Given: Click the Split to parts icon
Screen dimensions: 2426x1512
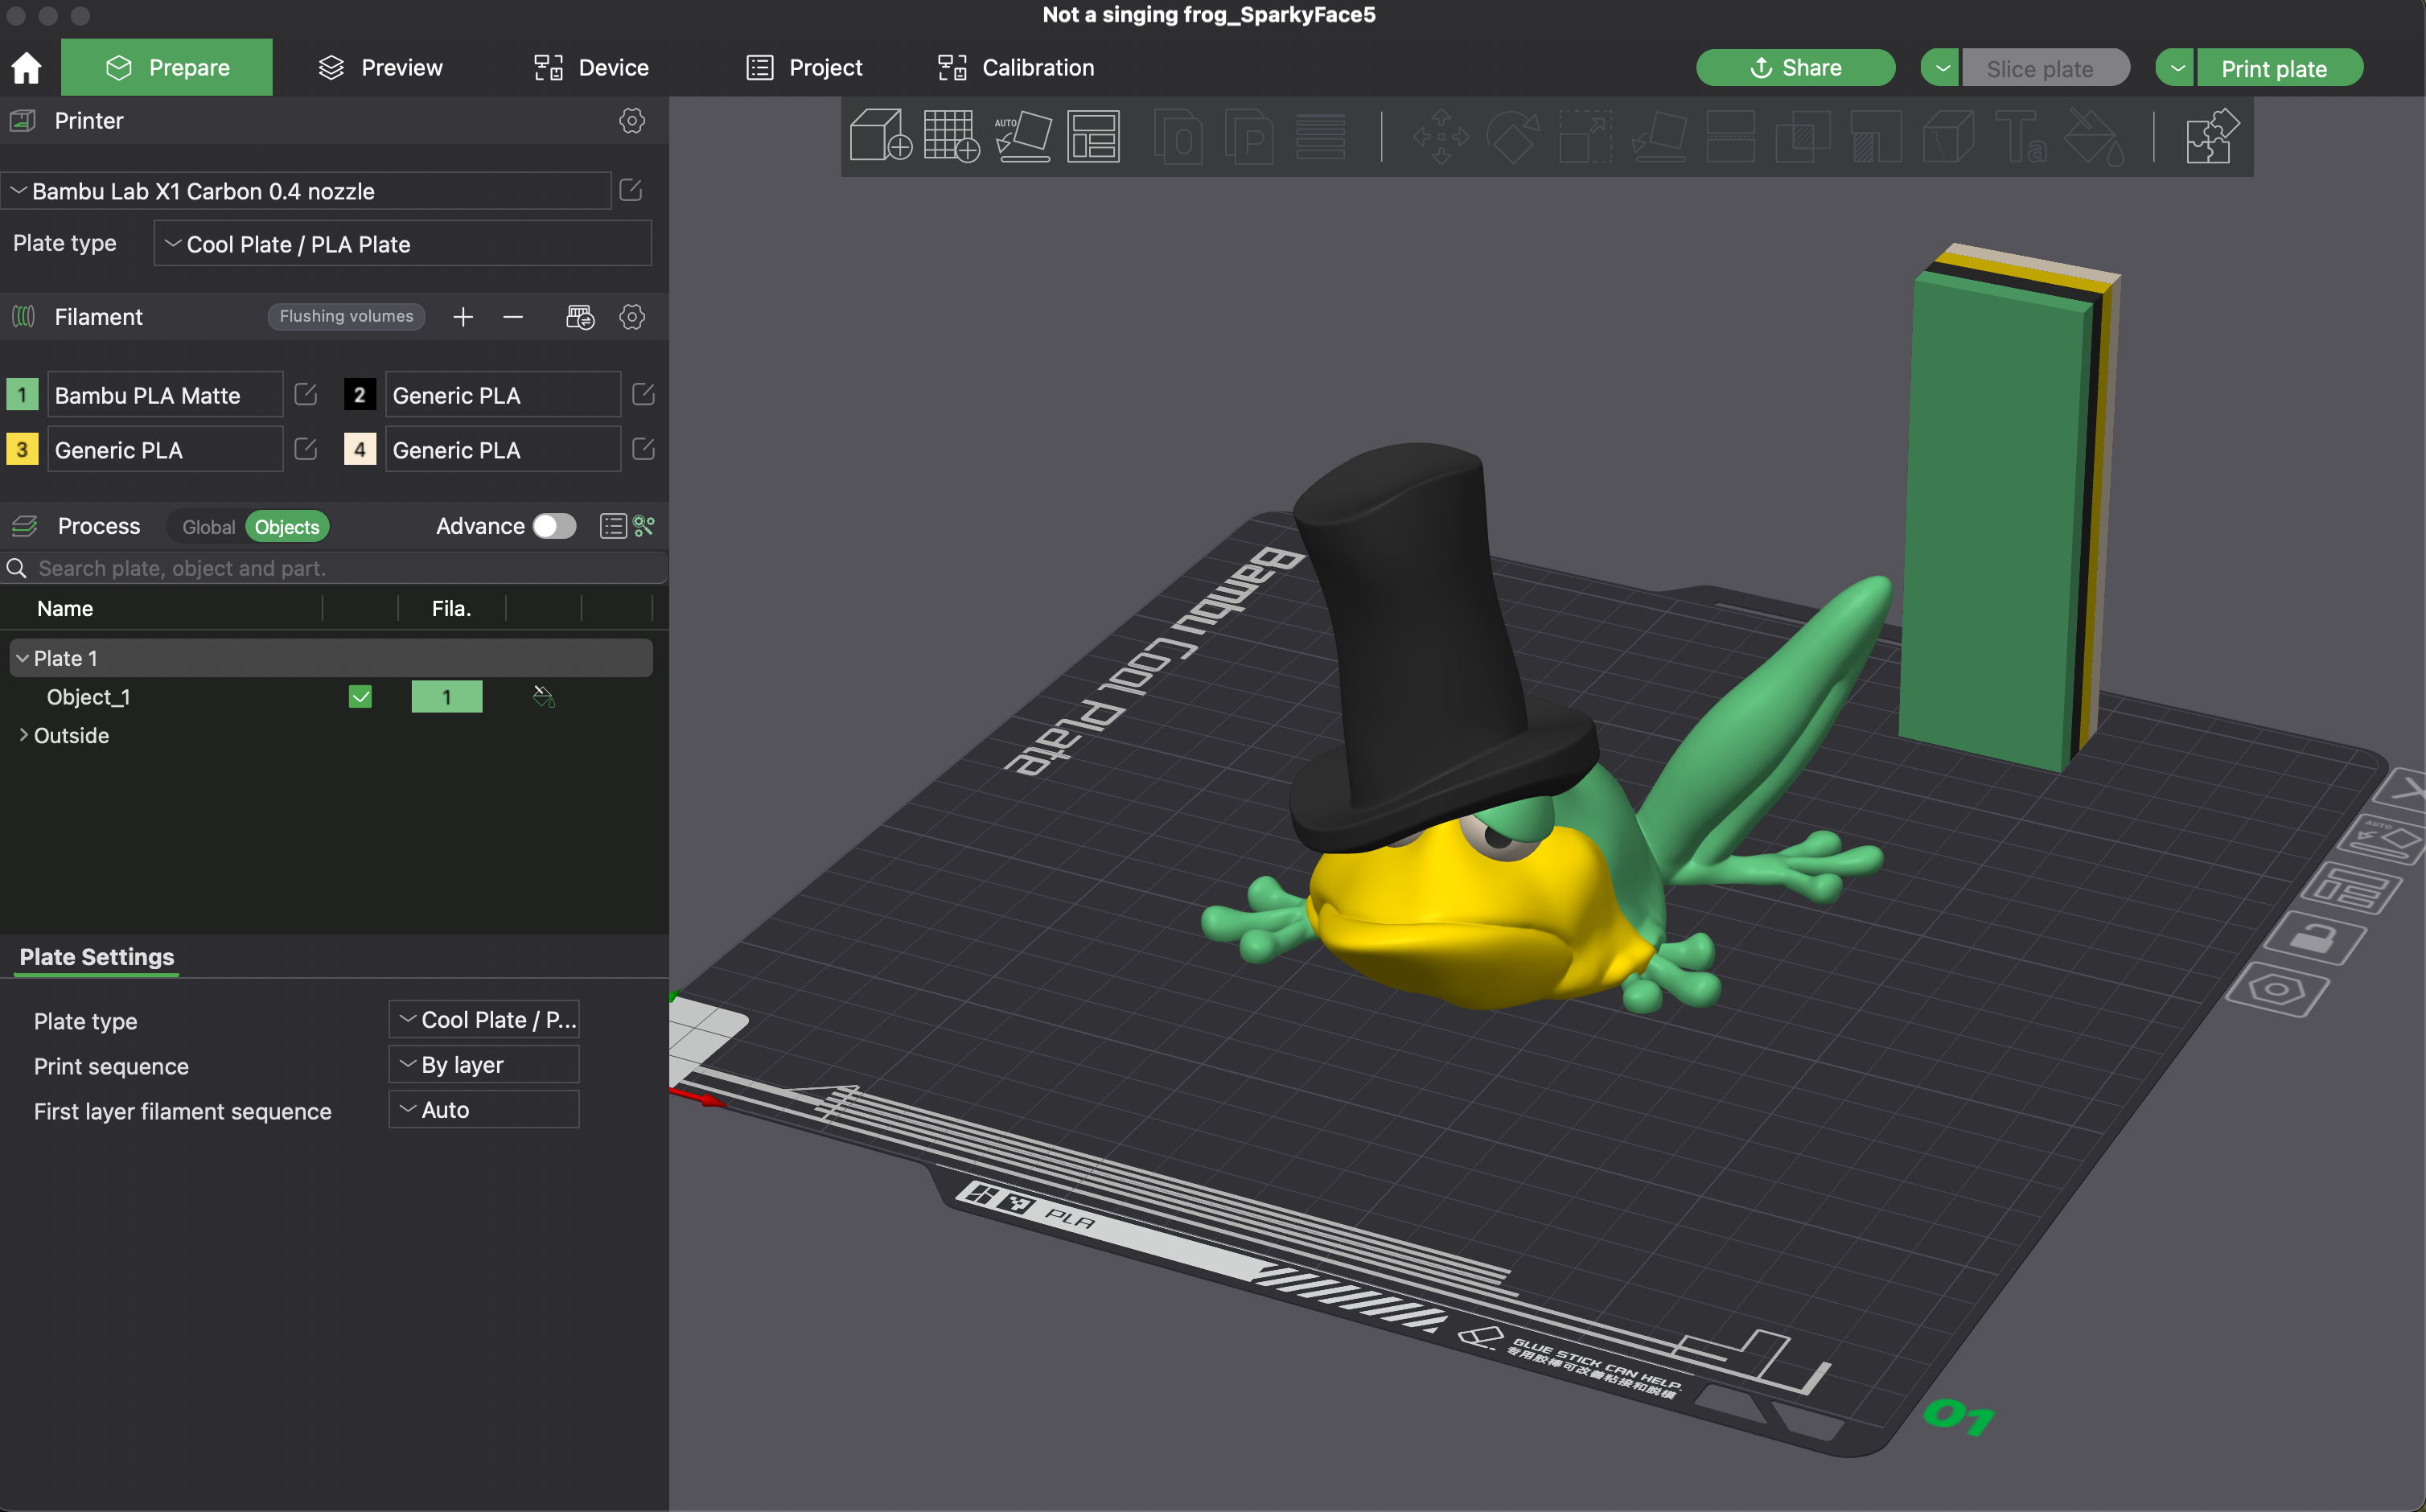Looking at the screenshot, I should tap(1249, 136).
